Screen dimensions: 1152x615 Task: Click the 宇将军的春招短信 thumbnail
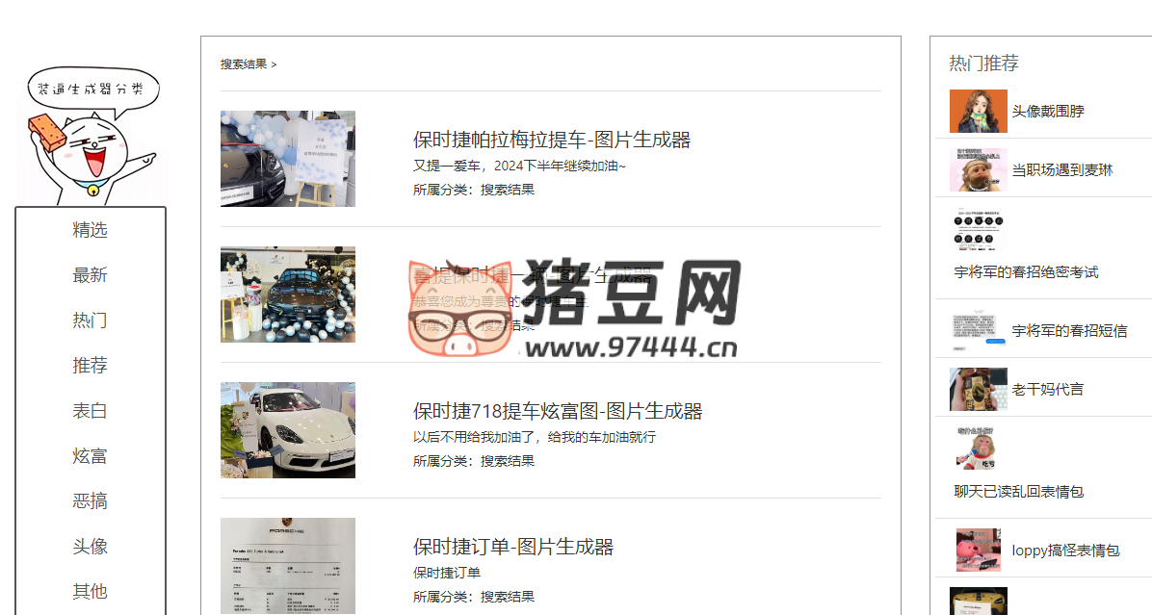coord(979,331)
